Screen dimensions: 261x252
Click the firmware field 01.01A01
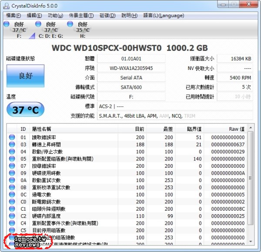click(131, 59)
